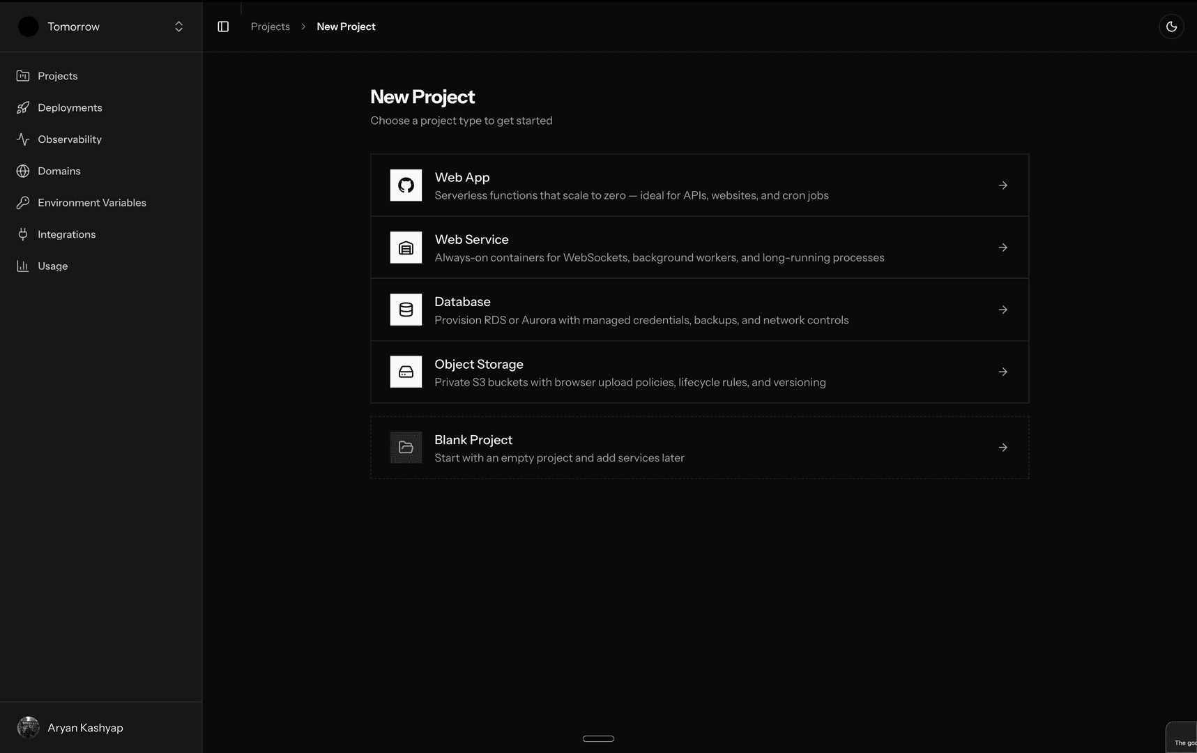Click the Usage bar chart icon
Viewport: 1197px width, 753px height.
(x=23, y=266)
